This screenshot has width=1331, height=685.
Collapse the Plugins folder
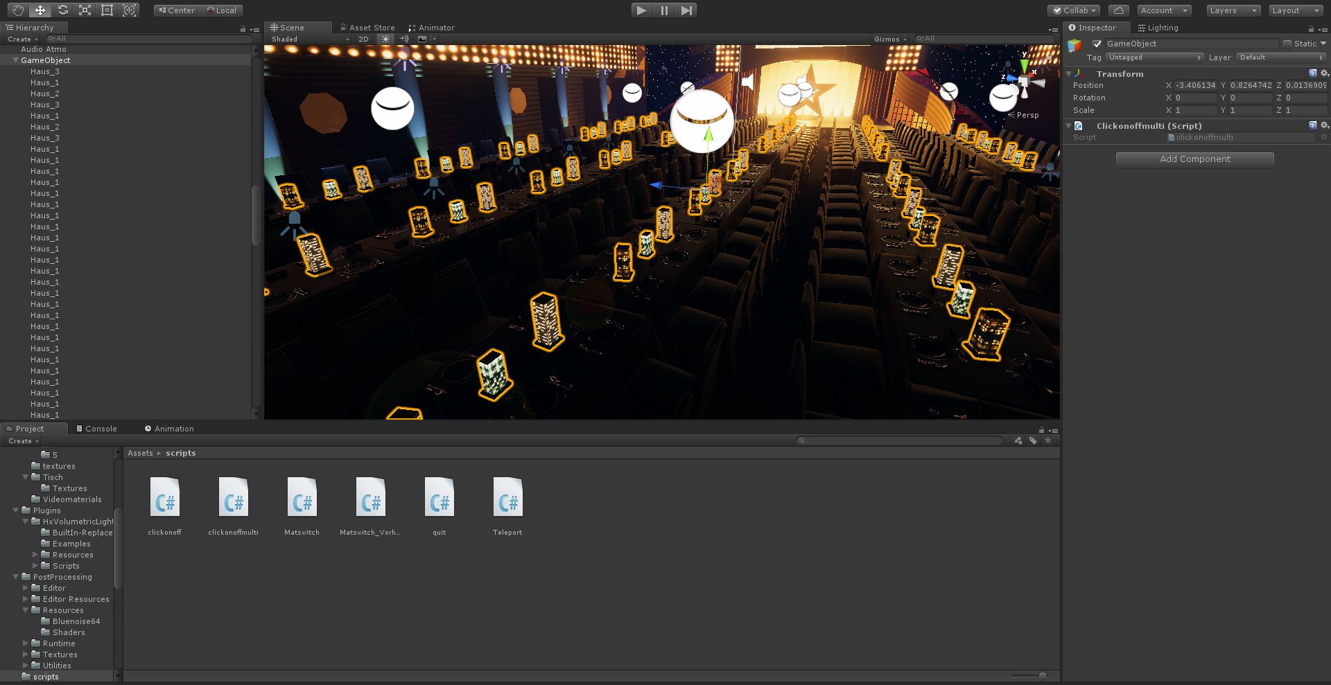16,510
